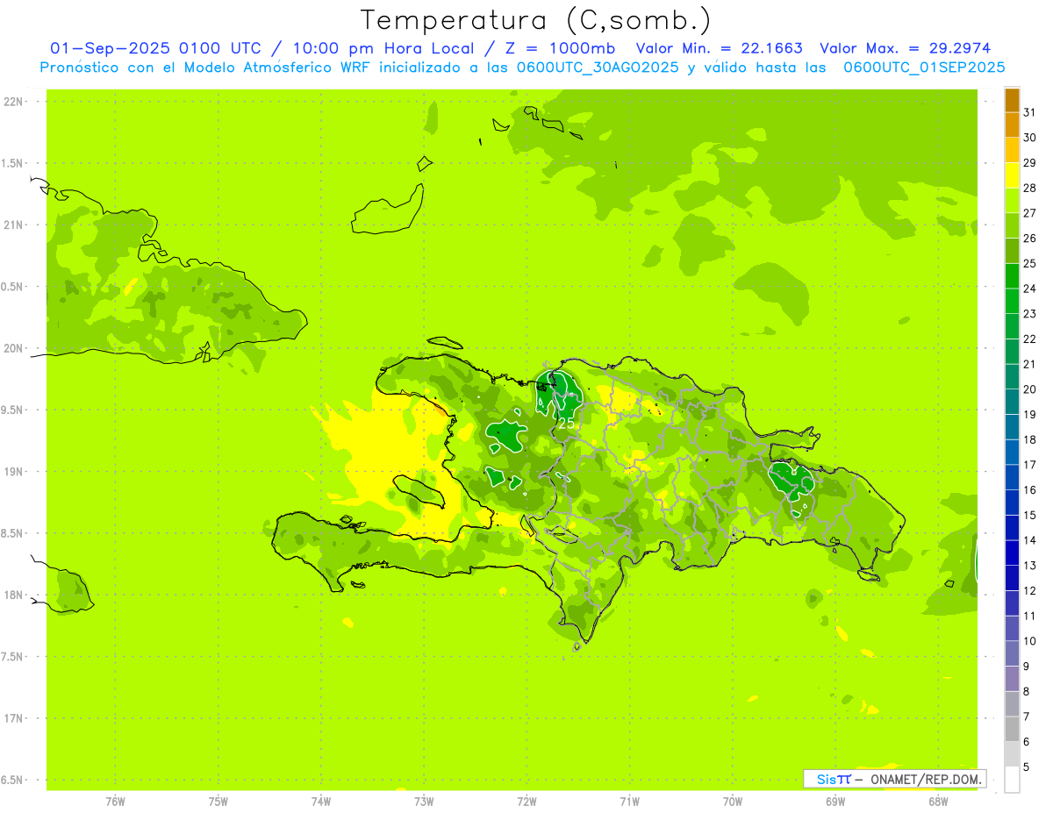Click the '74W' longitude label
1053x813 pixels.
click(321, 802)
